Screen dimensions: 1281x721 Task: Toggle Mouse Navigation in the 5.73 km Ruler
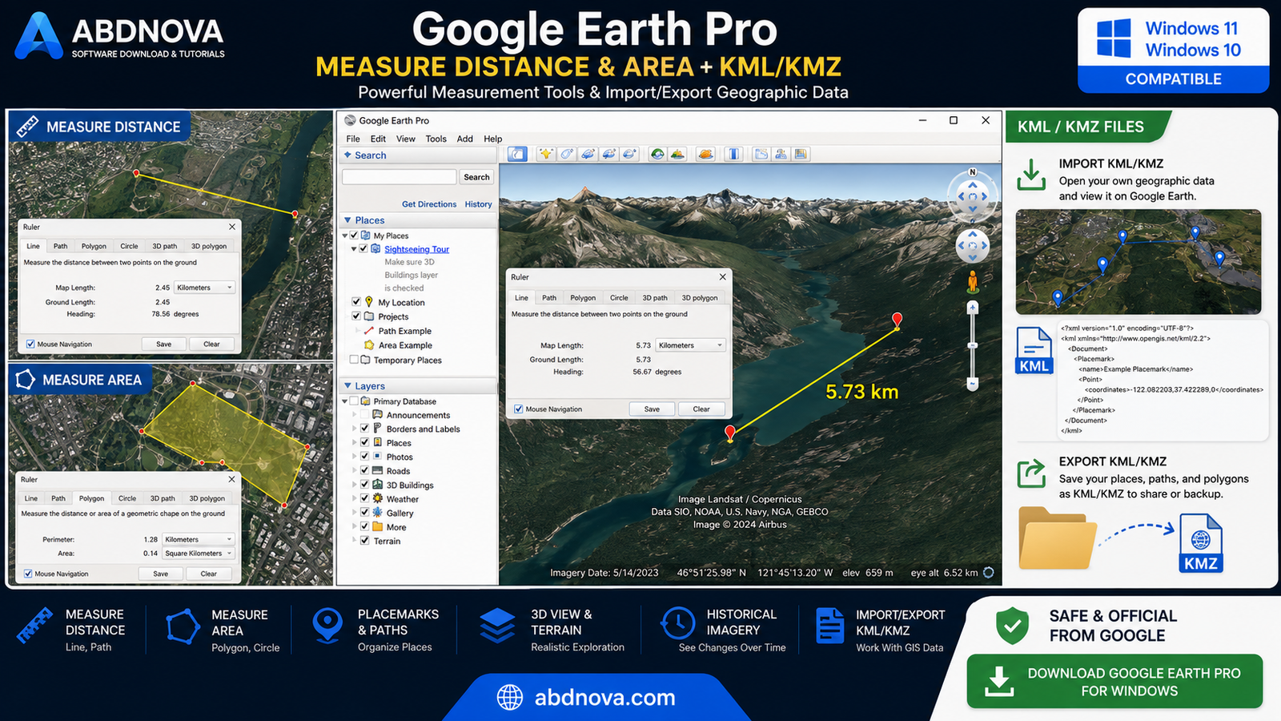[x=518, y=409]
